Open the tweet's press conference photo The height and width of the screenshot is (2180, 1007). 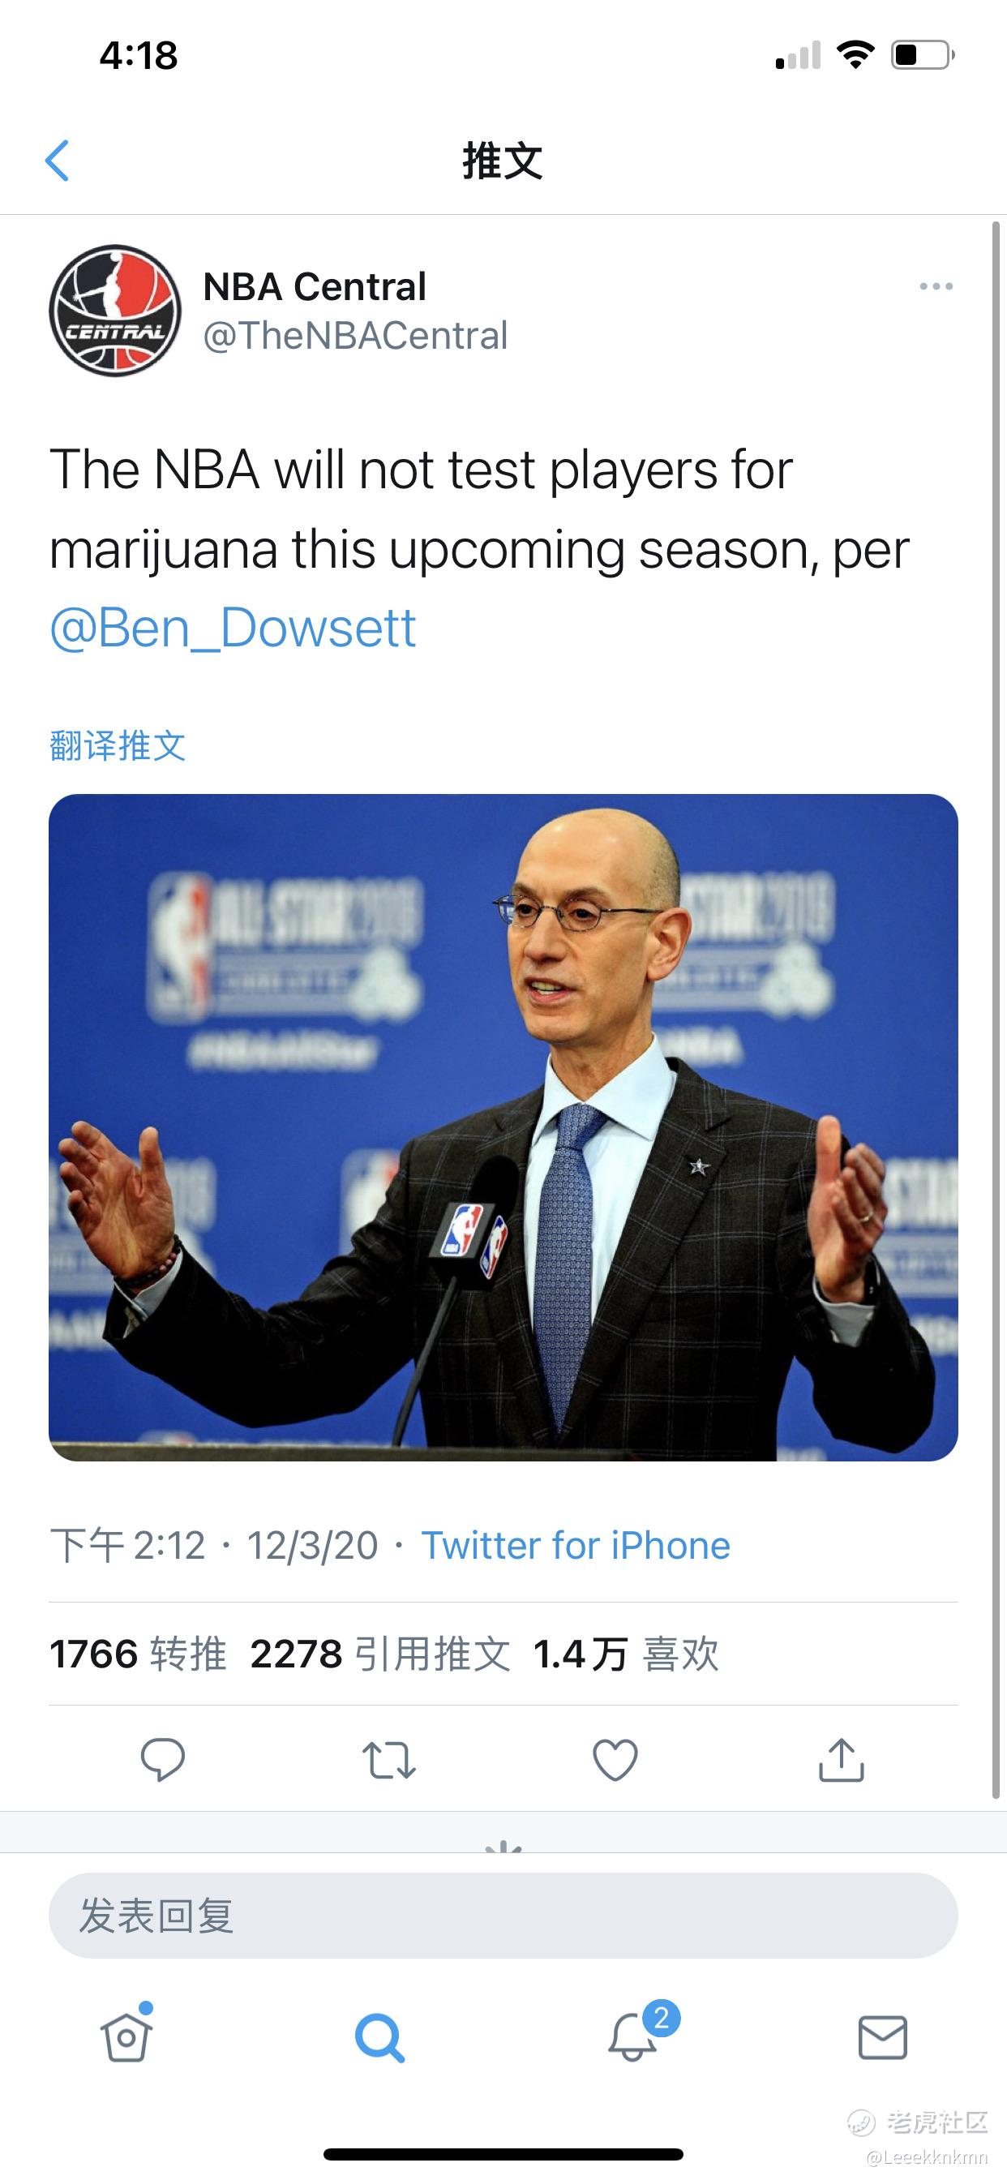tap(503, 1127)
